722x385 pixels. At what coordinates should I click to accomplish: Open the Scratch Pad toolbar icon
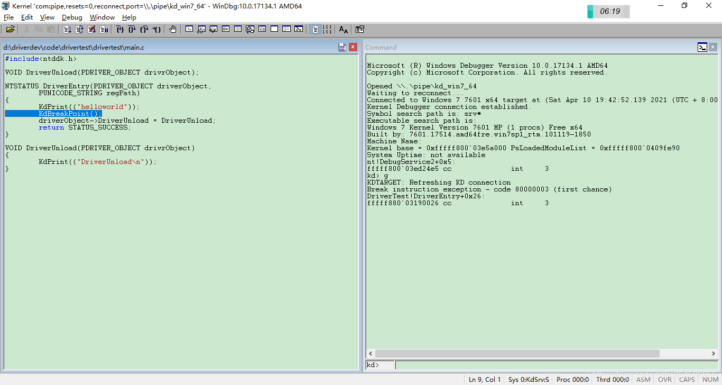point(274,29)
